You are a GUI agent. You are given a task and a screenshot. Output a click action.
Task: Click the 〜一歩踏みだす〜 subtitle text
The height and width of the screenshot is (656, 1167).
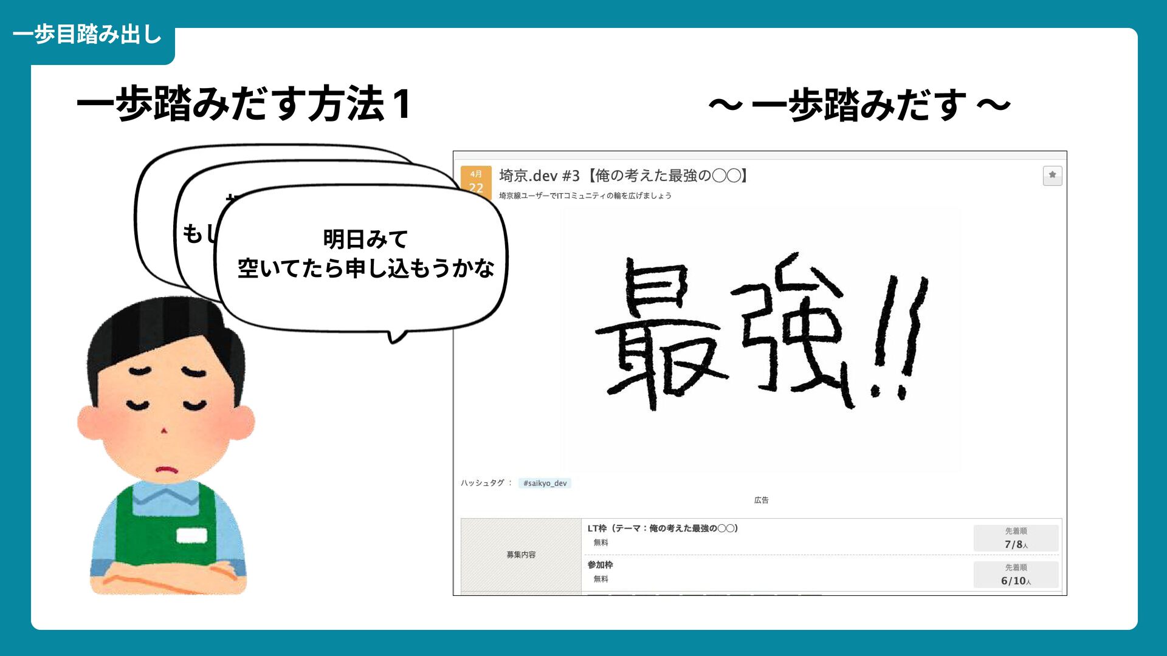pyautogui.click(x=859, y=105)
